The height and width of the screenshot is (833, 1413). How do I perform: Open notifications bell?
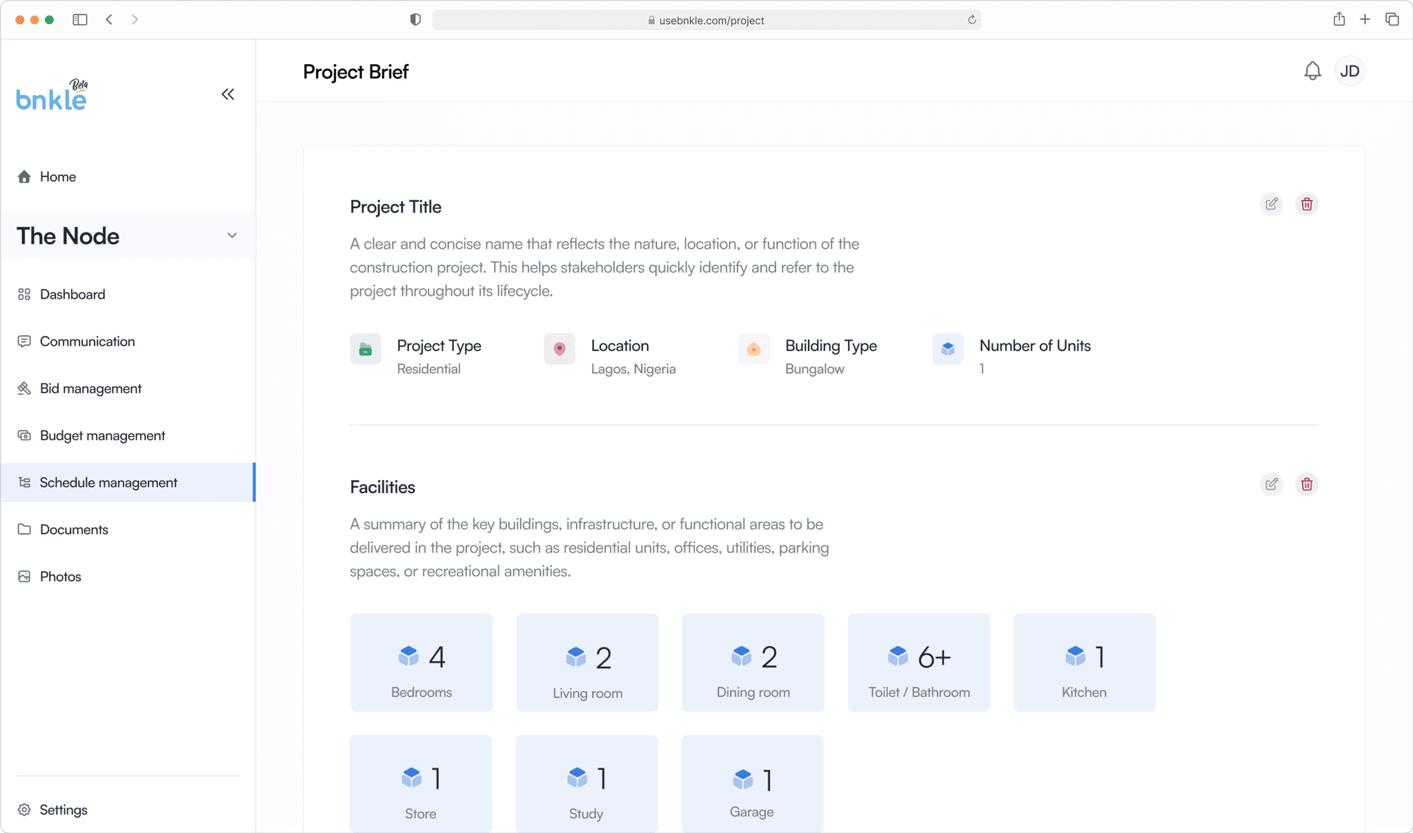[1312, 71]
